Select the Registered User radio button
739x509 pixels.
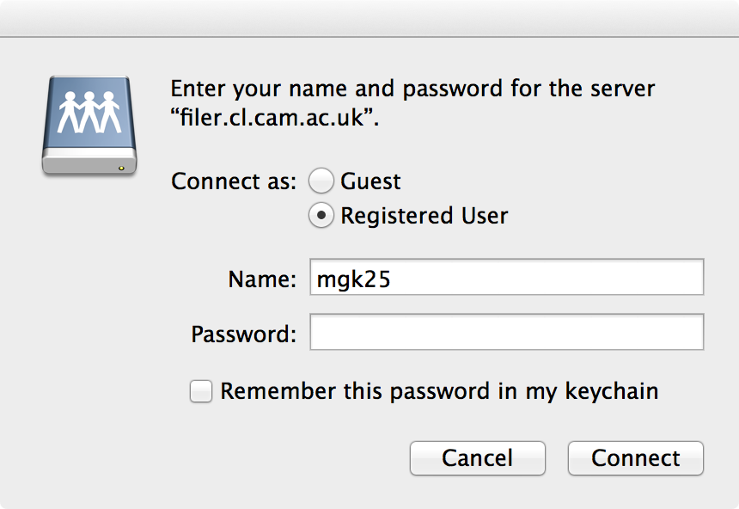pos(321,215)
